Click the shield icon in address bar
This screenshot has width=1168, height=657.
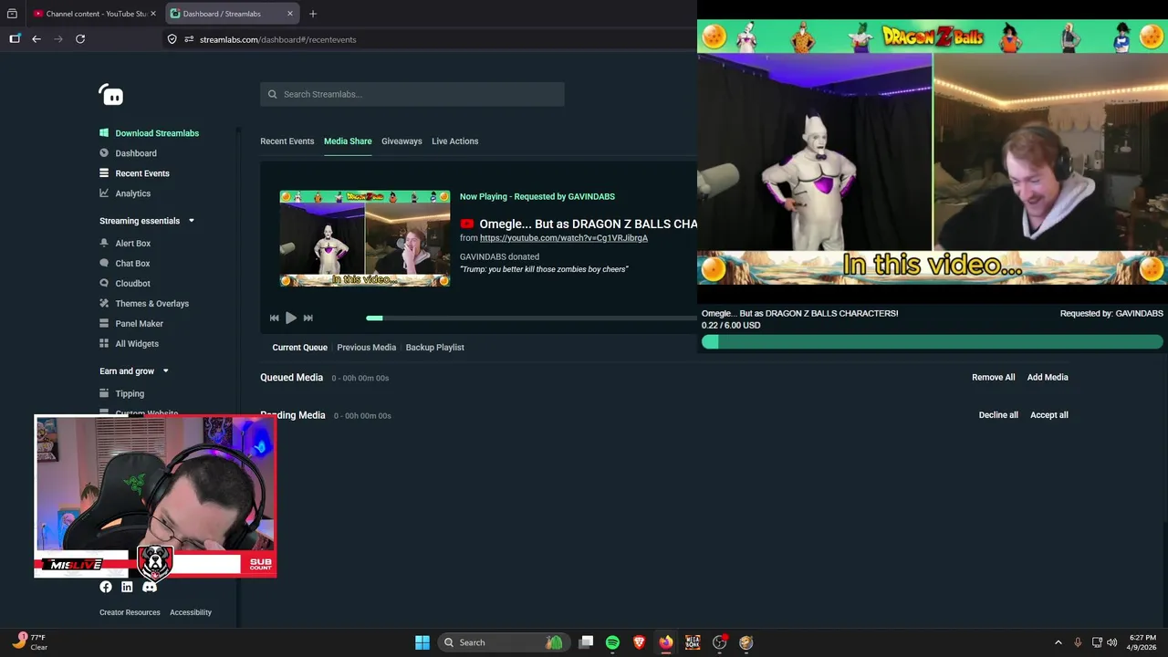coord(172,39)
